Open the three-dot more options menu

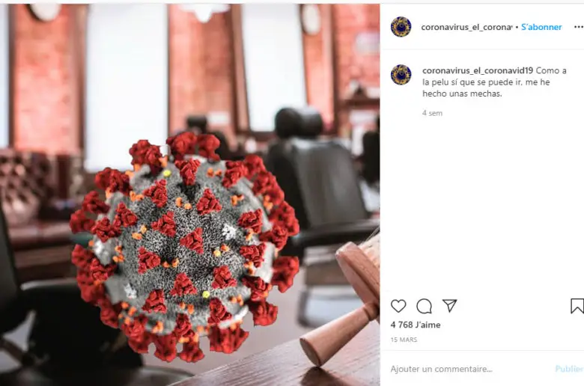tap(579, 27)
